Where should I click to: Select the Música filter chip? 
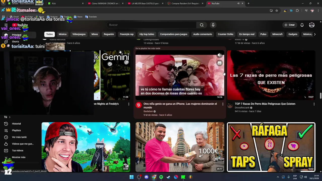(63, 34)
